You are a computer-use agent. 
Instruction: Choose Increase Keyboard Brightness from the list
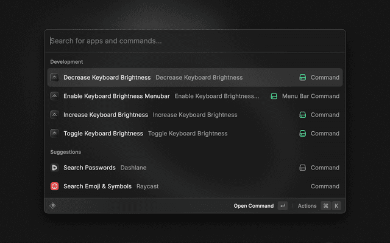105,115
